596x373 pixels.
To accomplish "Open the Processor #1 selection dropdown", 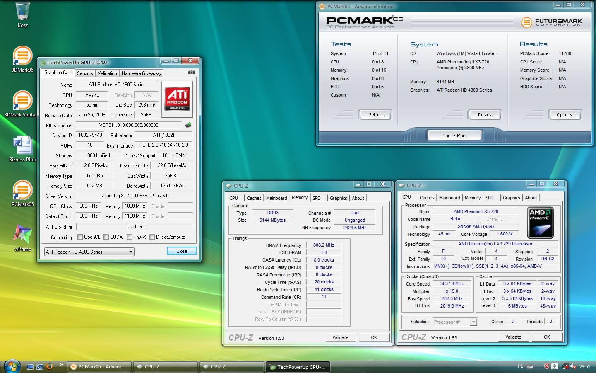I will (x=455, y=322).
